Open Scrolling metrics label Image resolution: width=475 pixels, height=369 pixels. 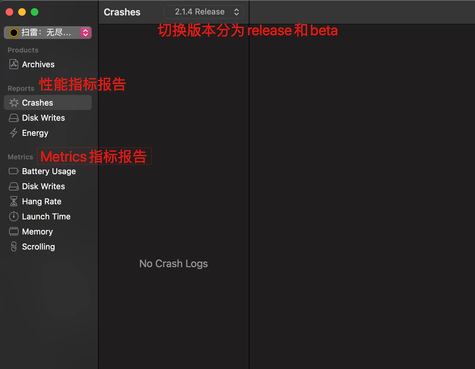tap(38, 247)
